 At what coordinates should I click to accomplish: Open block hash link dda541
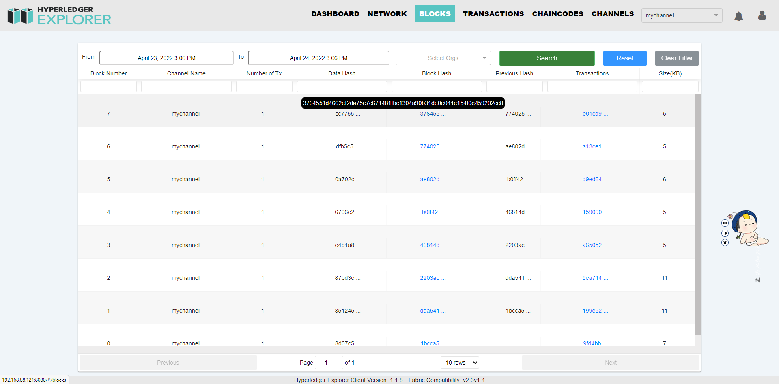(433, 311)
